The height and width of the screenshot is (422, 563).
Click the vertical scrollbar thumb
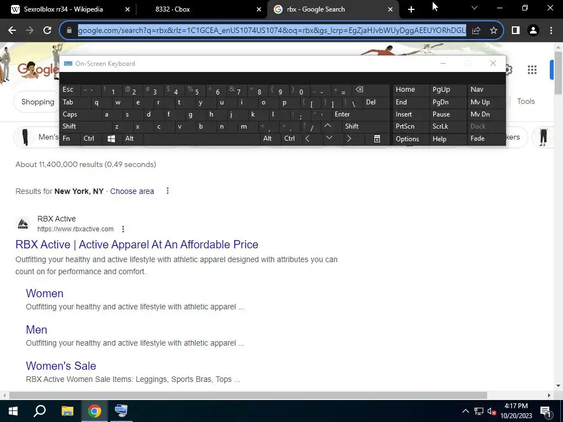(558, 74)
